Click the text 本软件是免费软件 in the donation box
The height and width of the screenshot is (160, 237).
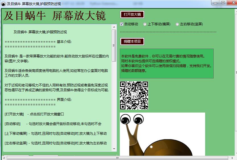point(135,56)
